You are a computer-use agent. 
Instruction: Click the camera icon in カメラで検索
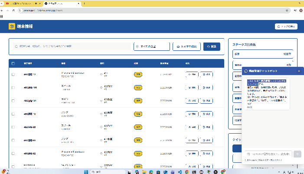coord(178,46)
